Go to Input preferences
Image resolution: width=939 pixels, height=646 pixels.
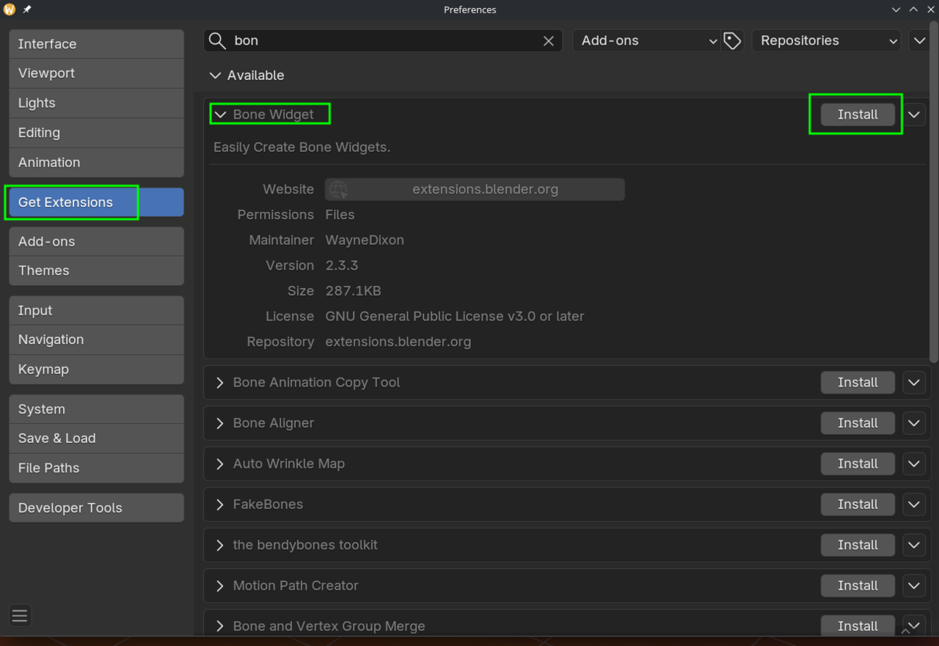(x=96, y=310)
